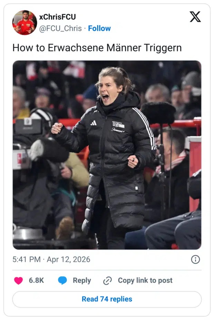Image resolution: width=214 pixels, height=320 pixels.
Task: Click the blue reply speech bubble icon
Action: point(62,281)
